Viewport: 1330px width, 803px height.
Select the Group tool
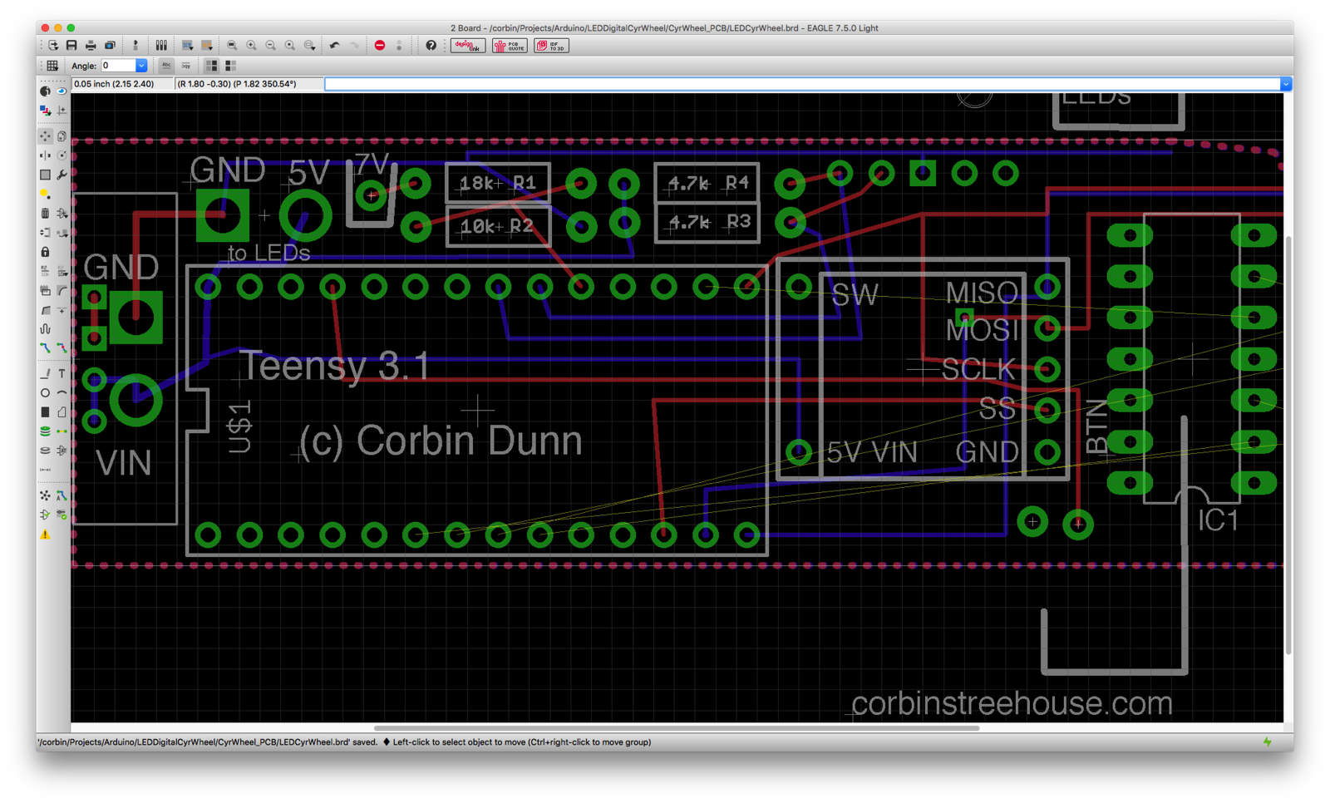click(45, 175)
